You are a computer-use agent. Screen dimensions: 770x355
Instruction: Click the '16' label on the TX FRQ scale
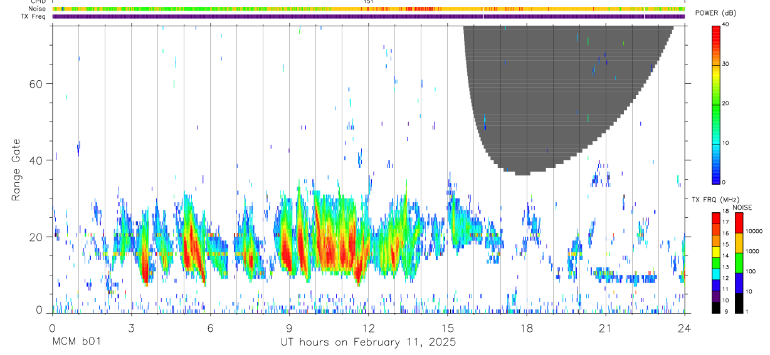tap(726, 232)
